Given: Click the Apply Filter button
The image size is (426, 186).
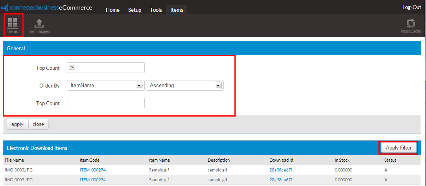Looking at the screenshot, I should click(x=398, y=148).
